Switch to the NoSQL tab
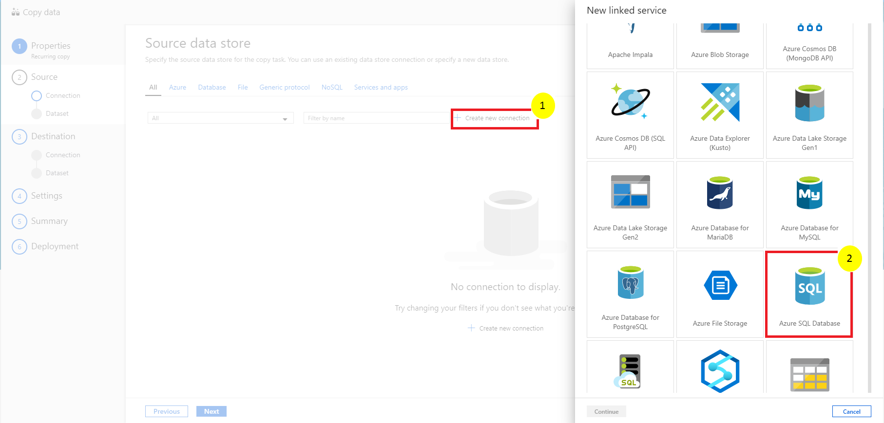 click(332, 88)
